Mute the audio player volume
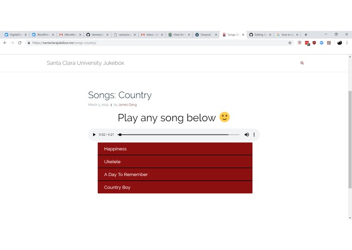Viewport: 352px width, 250px height. (247, 135)
